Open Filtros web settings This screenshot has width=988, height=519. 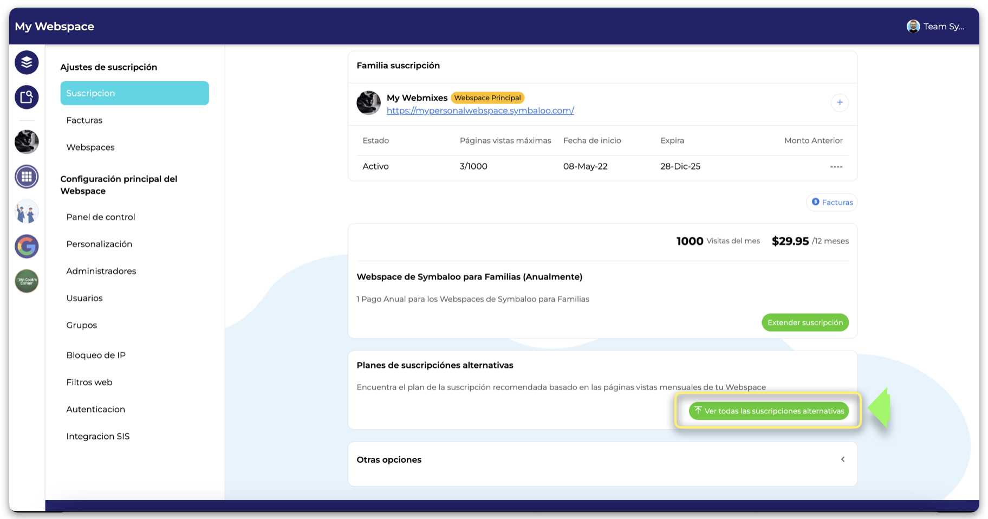(89, 382)
